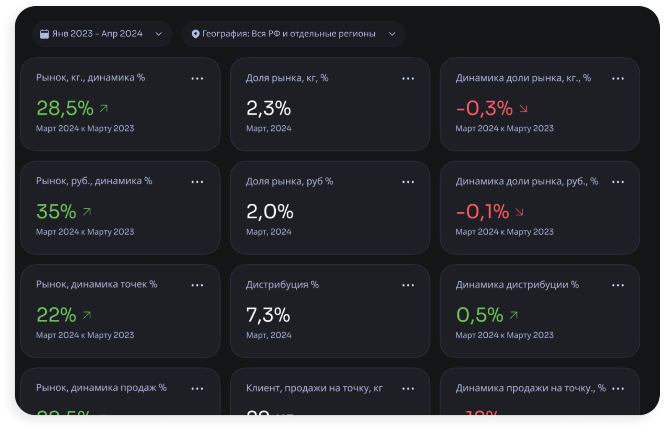
Task: Select the Дистрибуция % card showing 7,3%
Action: coord(330,311)
